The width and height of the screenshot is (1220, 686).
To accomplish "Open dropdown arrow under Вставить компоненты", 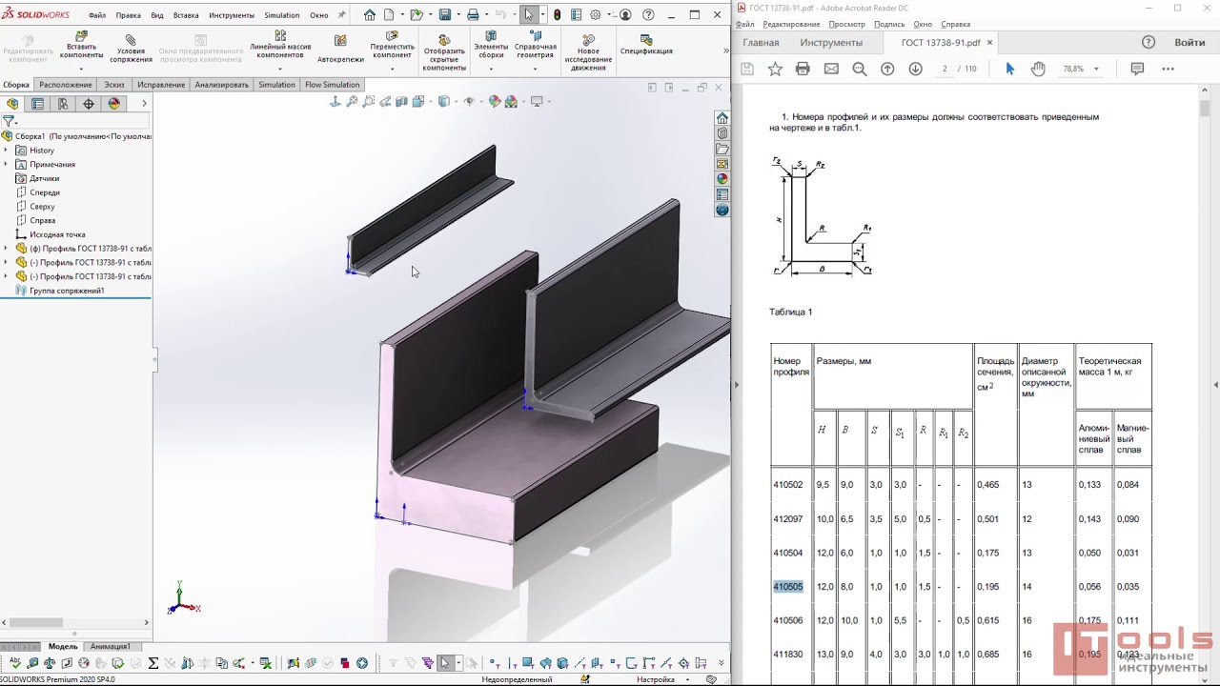I will [81, 69].
